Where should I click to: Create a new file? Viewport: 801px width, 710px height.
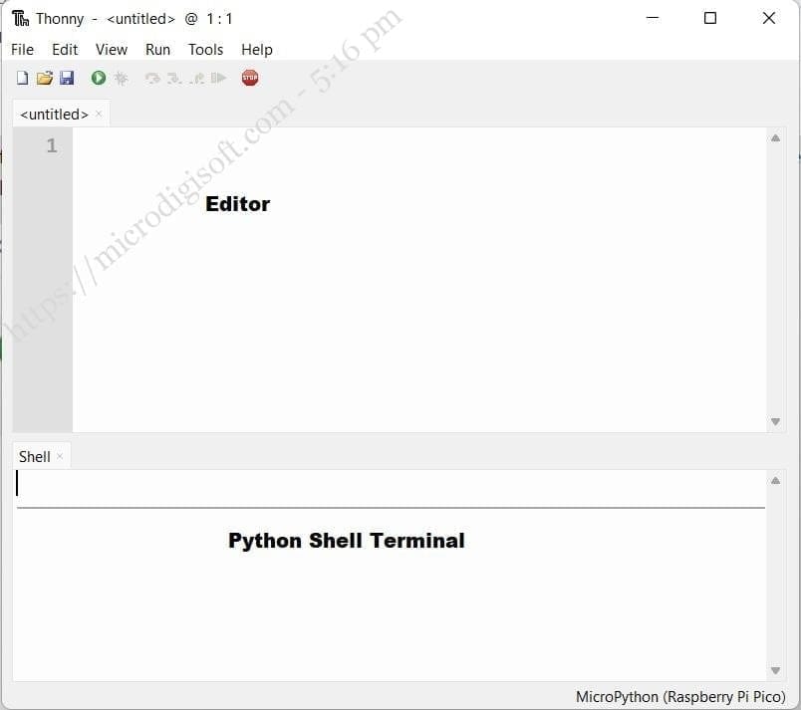pos(22,77)
